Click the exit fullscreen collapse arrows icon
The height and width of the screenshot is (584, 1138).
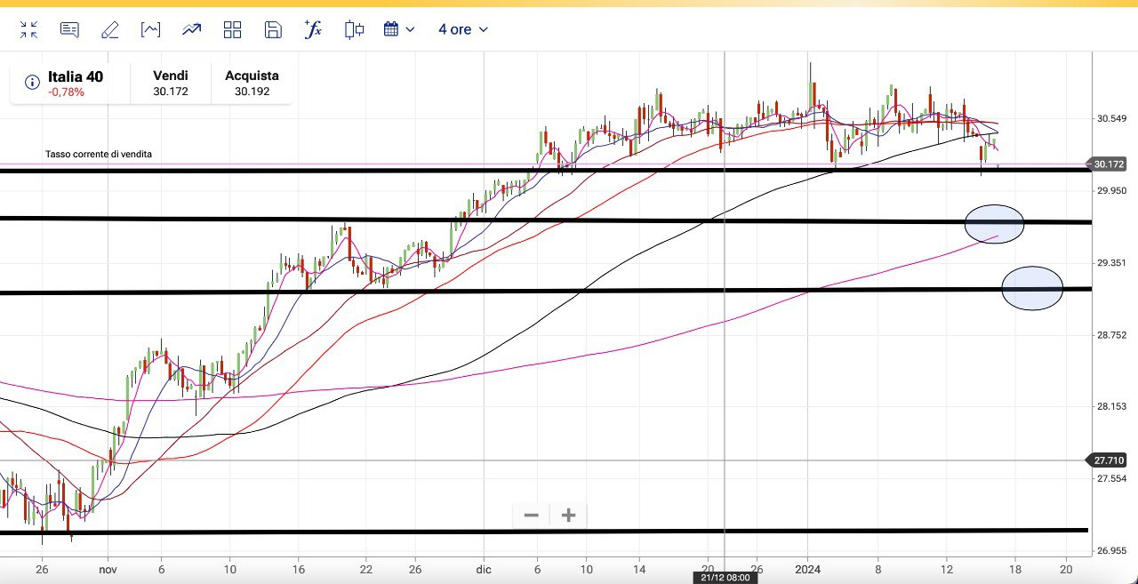click(28, 29)
